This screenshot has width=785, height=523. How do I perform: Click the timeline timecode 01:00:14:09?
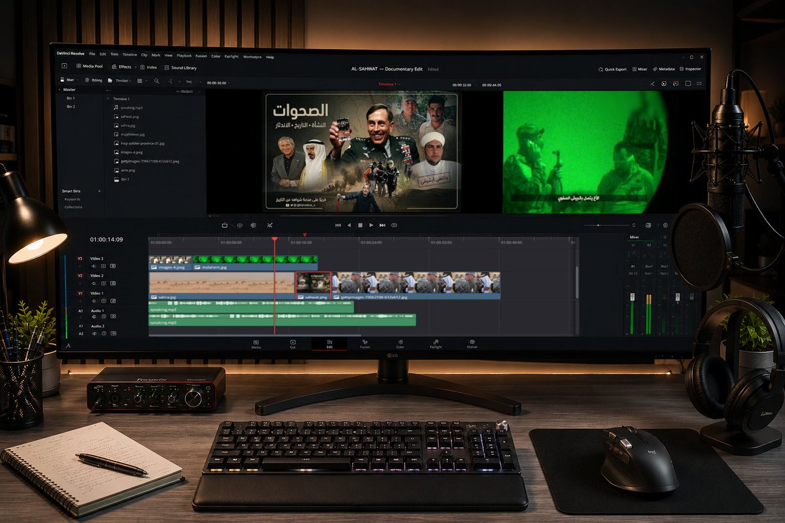click(x=107, y=239)
